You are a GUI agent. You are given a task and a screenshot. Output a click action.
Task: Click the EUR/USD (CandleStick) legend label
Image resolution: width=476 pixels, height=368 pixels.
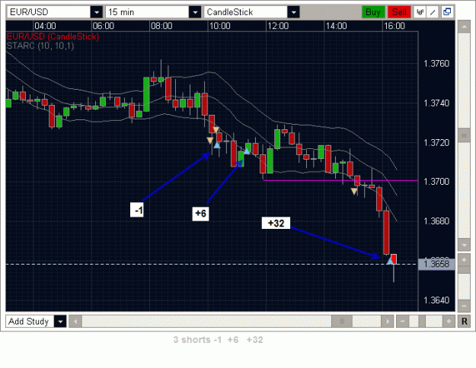[x=53, y=36]
